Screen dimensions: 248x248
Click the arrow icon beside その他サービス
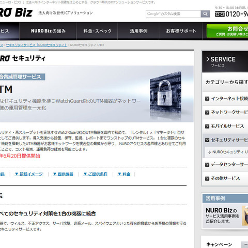pos(207,179)
